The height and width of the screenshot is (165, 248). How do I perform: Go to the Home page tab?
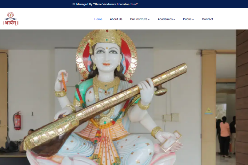pyautogui.click(x=98, y=19)
